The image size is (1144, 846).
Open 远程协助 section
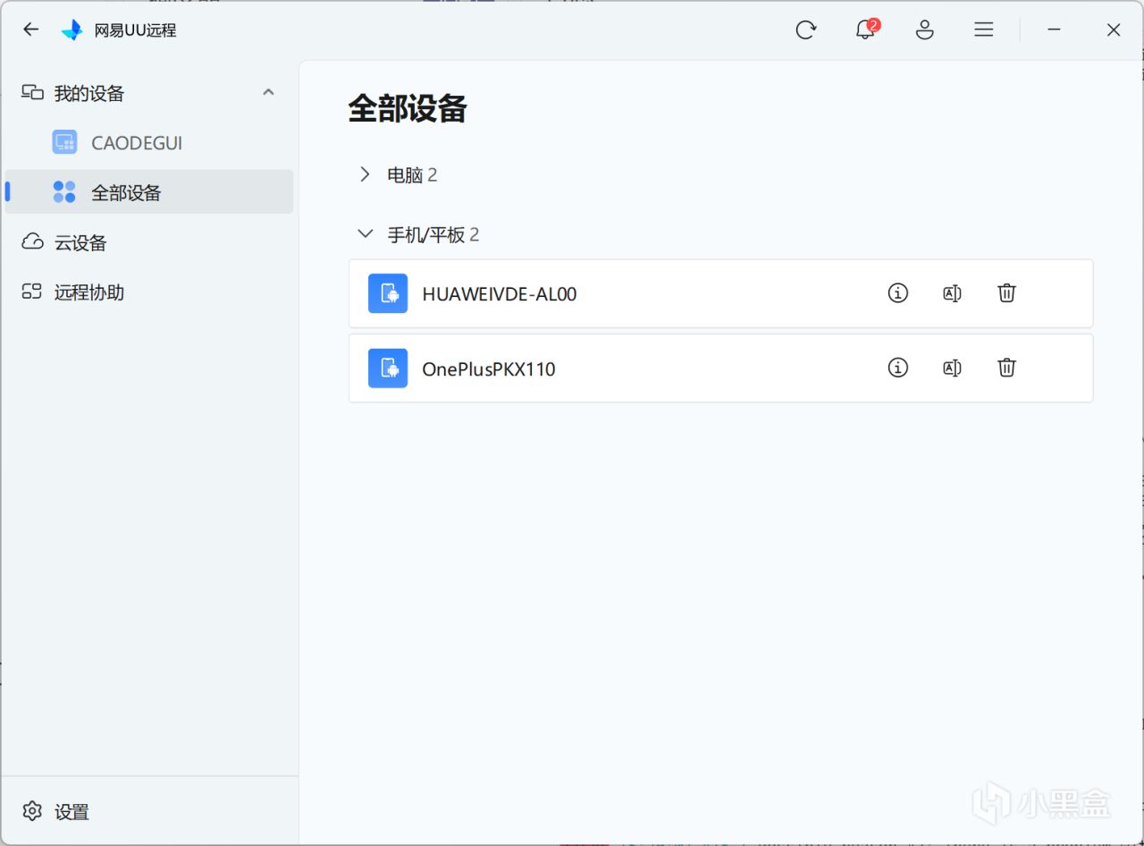[149, 292]
